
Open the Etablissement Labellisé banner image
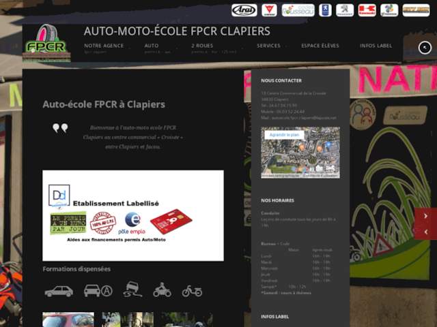click(132, 215)
